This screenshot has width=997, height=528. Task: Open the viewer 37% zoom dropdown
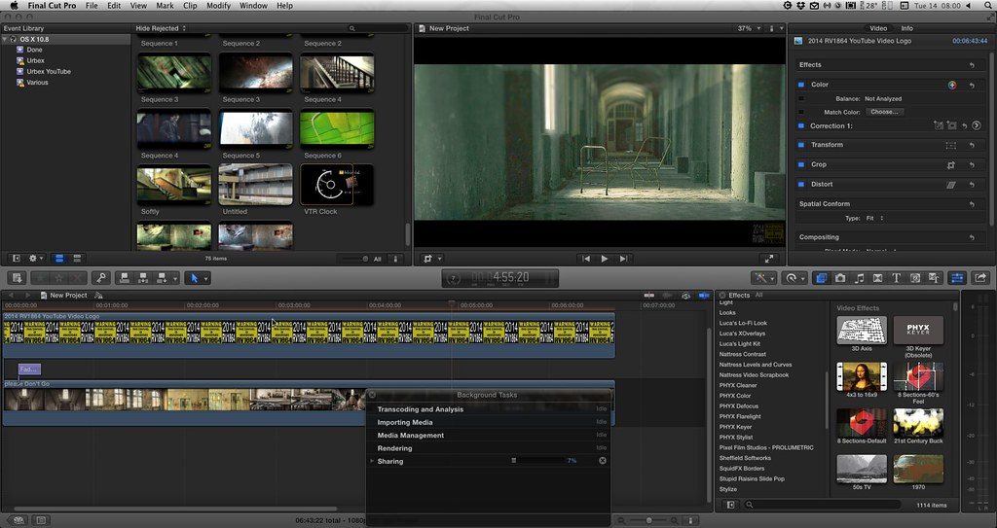(x=749, y=28)
